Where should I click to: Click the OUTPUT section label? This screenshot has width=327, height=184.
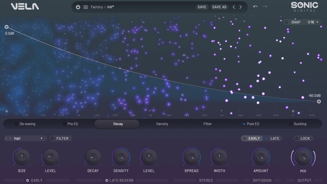[x=304, y=180]
